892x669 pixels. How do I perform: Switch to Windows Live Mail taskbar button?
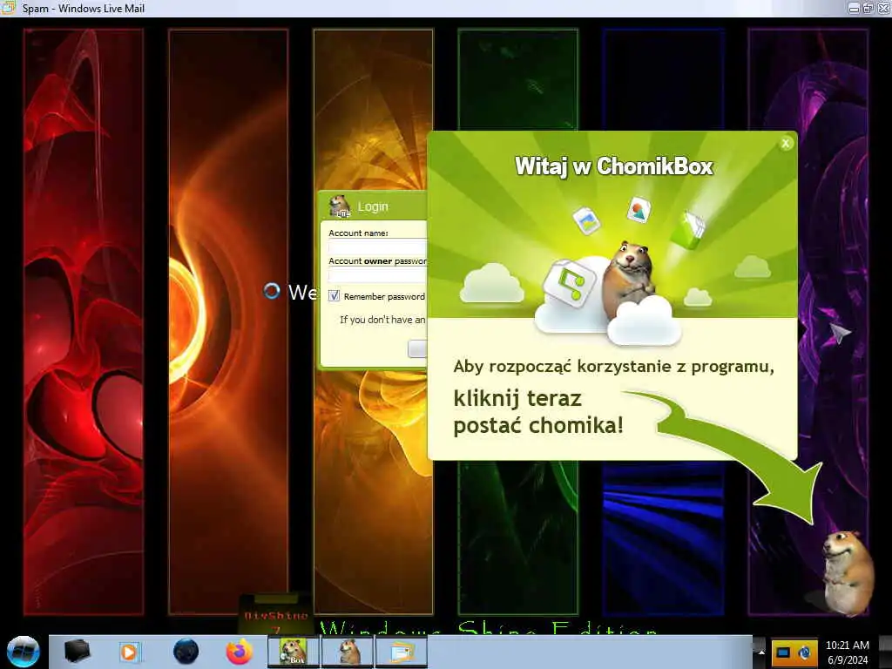click(x=402, y=652)
